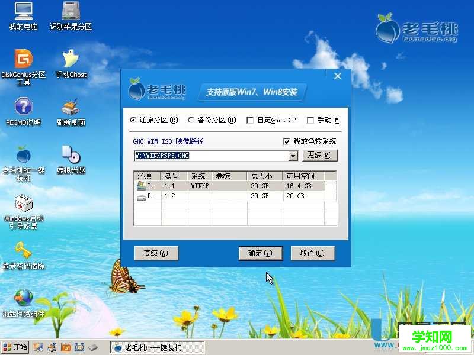Click the 取消(C) button

tap(313, 253)
